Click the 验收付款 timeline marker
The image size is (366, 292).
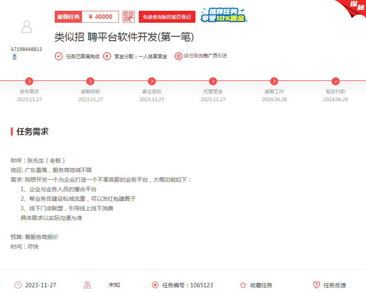coord(335,81)
